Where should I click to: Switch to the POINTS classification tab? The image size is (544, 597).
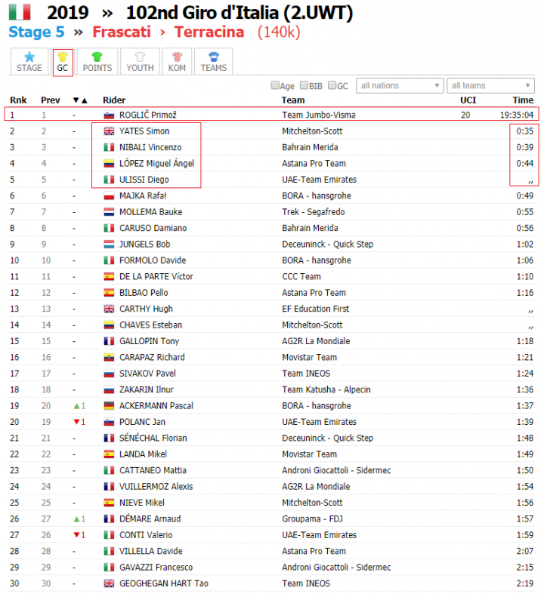pyautogui.click(x=97, y=62)
